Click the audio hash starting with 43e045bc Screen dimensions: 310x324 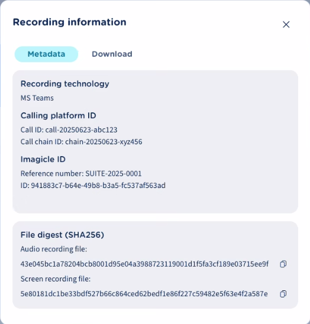coord(144,264)
